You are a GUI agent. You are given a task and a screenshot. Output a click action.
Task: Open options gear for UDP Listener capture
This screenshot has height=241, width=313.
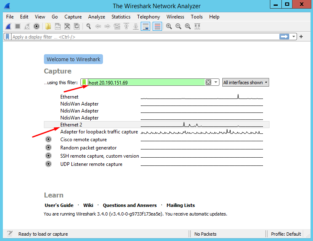48,164
